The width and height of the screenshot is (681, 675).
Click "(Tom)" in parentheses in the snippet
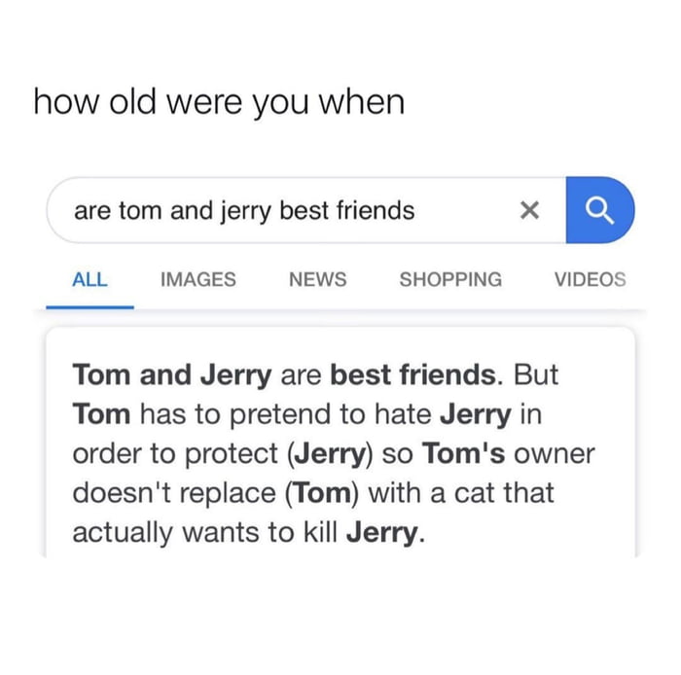pyautogui.click(x=324, y=492)
